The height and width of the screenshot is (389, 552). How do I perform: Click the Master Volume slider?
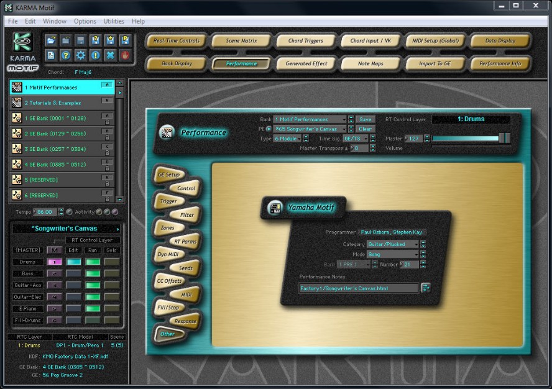point(471,138)
